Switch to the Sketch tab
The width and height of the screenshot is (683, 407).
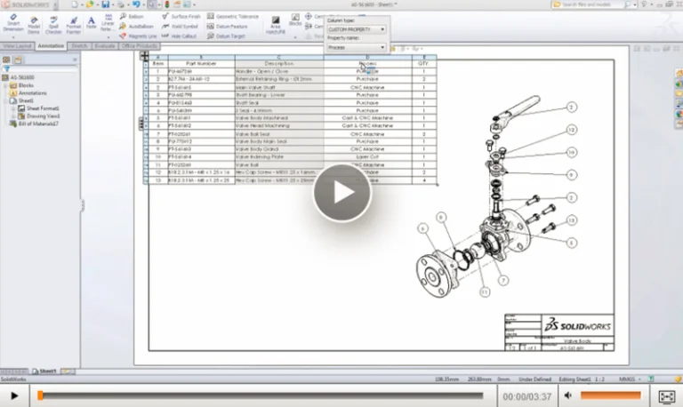tap(79, 45)
